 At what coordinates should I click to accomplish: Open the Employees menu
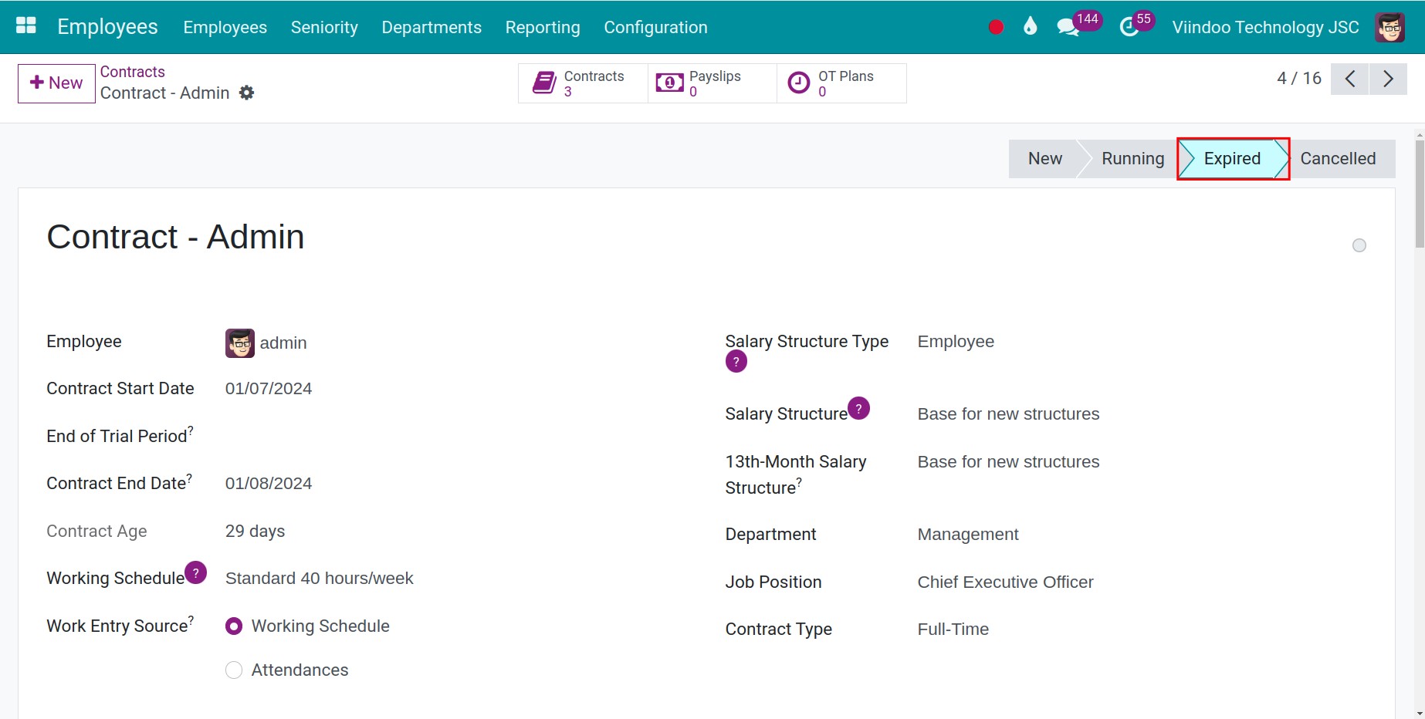pyautogui.click(x=225, y=27)
